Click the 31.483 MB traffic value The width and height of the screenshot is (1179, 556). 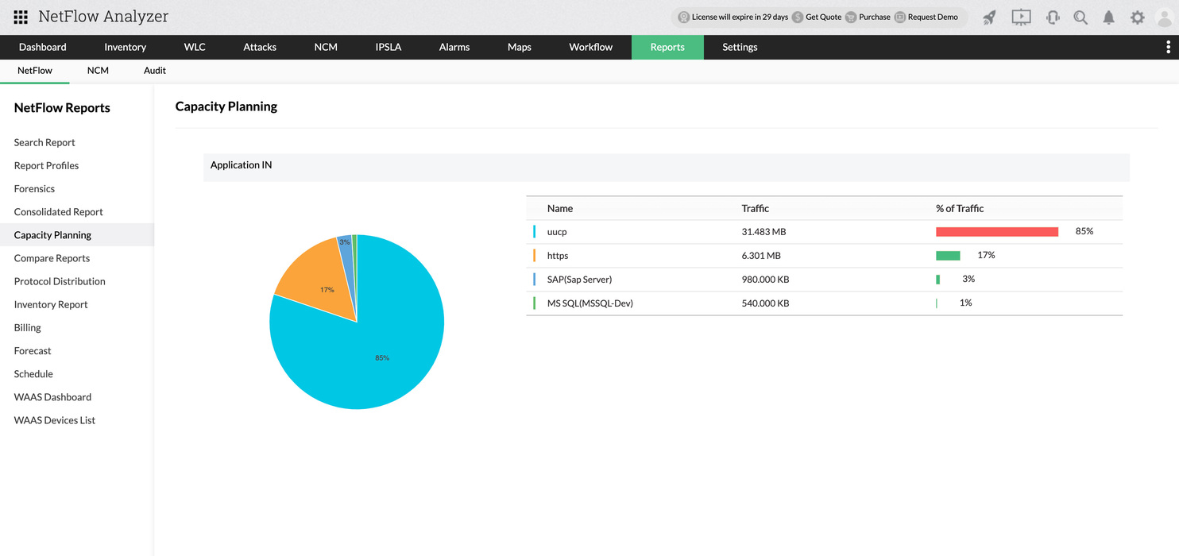tap(763, 232)
